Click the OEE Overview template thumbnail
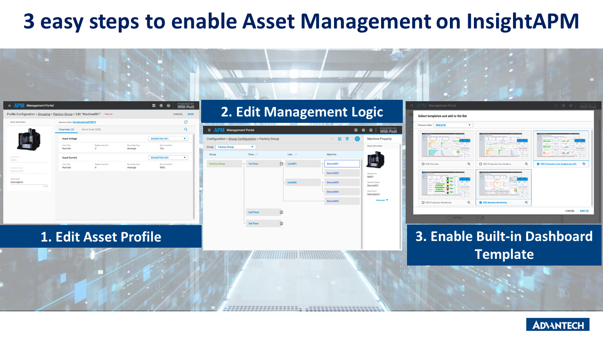This screenshot has width=603, height=339. (x=445, y=145)
